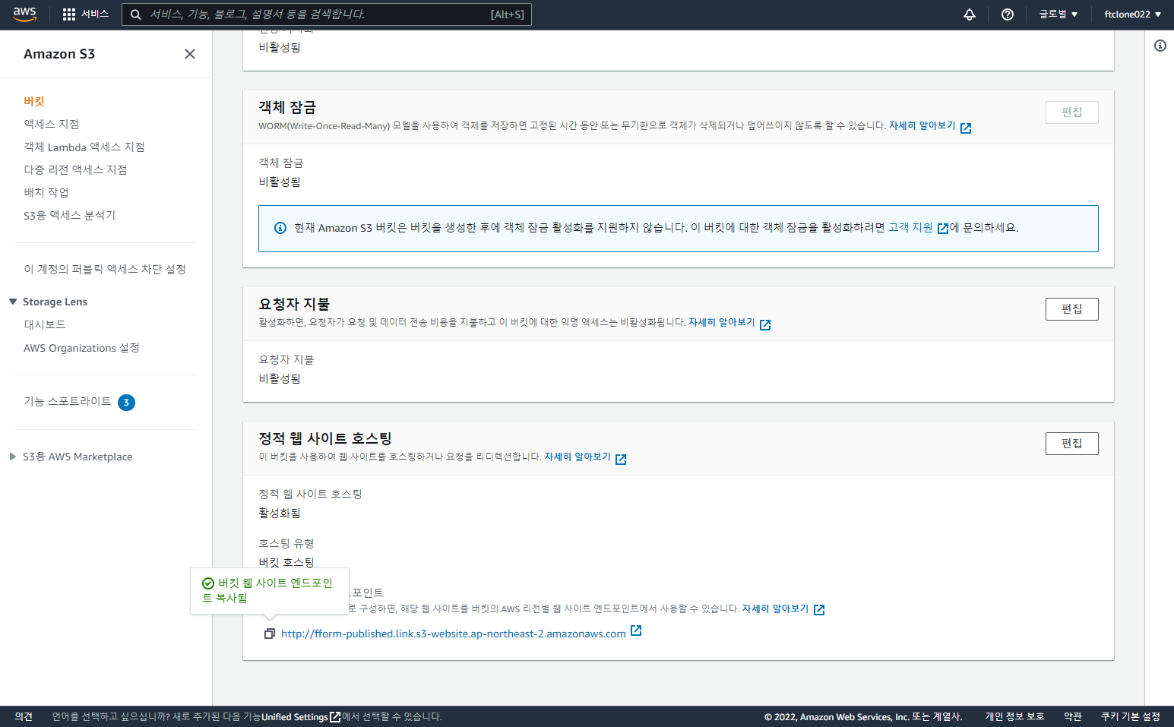This screenshot has width=1174, height=727.
Task: Click external-link icon beside endpoint description 자세히 알아보기
Action: pyautogui.click(x=819, y=610)
